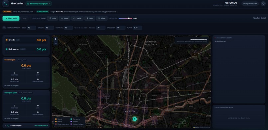Select the Greedy agent chip
This screenshot has height=130, width=268.
pyautogui.click(x=7, y=12)
